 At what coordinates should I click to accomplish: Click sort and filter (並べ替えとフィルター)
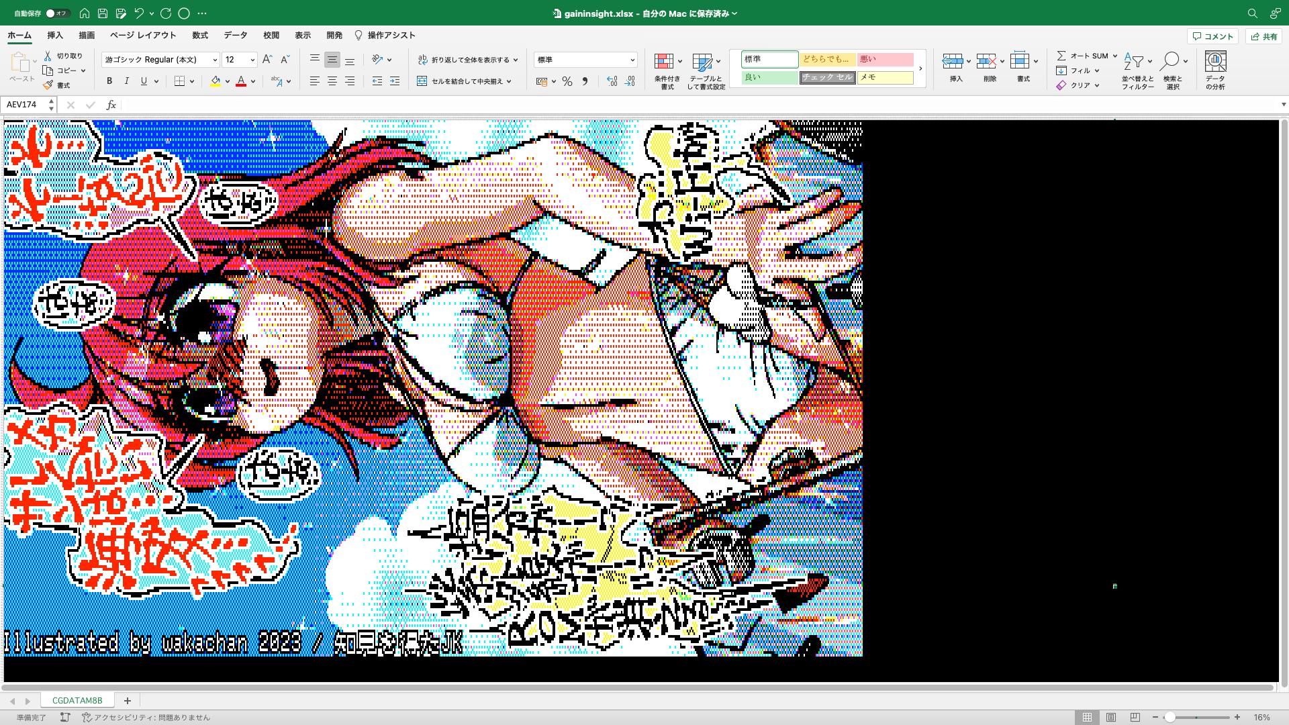(1137, 70)
